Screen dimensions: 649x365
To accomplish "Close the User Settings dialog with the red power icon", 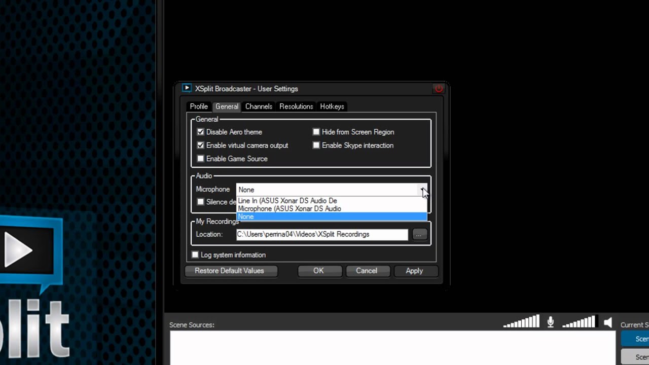I will tap(439, 89).
